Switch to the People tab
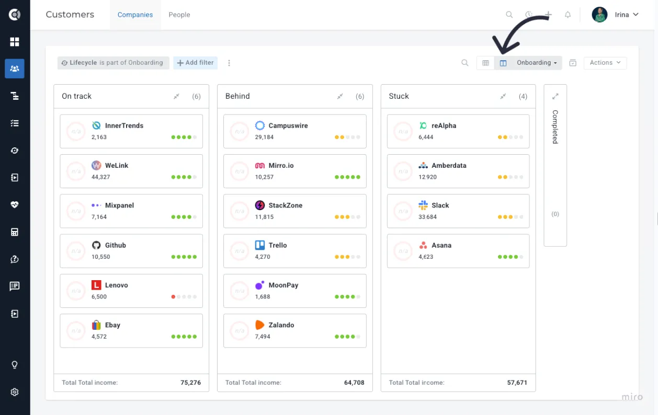This screenshot has height=415, width=658. pyautogui.click(x=179, y=15)
